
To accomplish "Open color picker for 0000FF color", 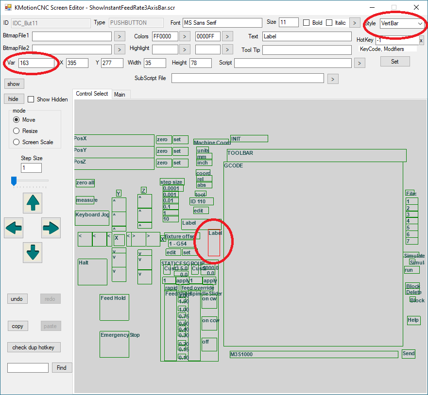I will pos(227,36).
